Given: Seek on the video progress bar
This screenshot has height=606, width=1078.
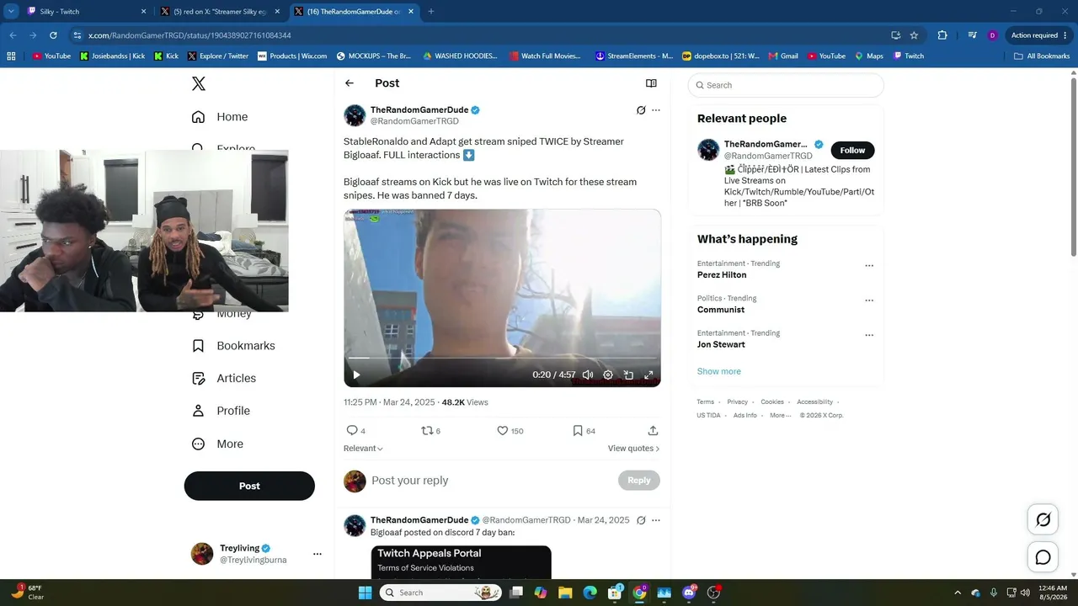Looking at the screenshot, I should click(x=502, y=359).
